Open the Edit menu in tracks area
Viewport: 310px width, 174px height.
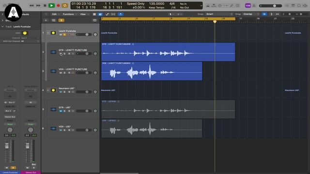(x=55, y=14)
